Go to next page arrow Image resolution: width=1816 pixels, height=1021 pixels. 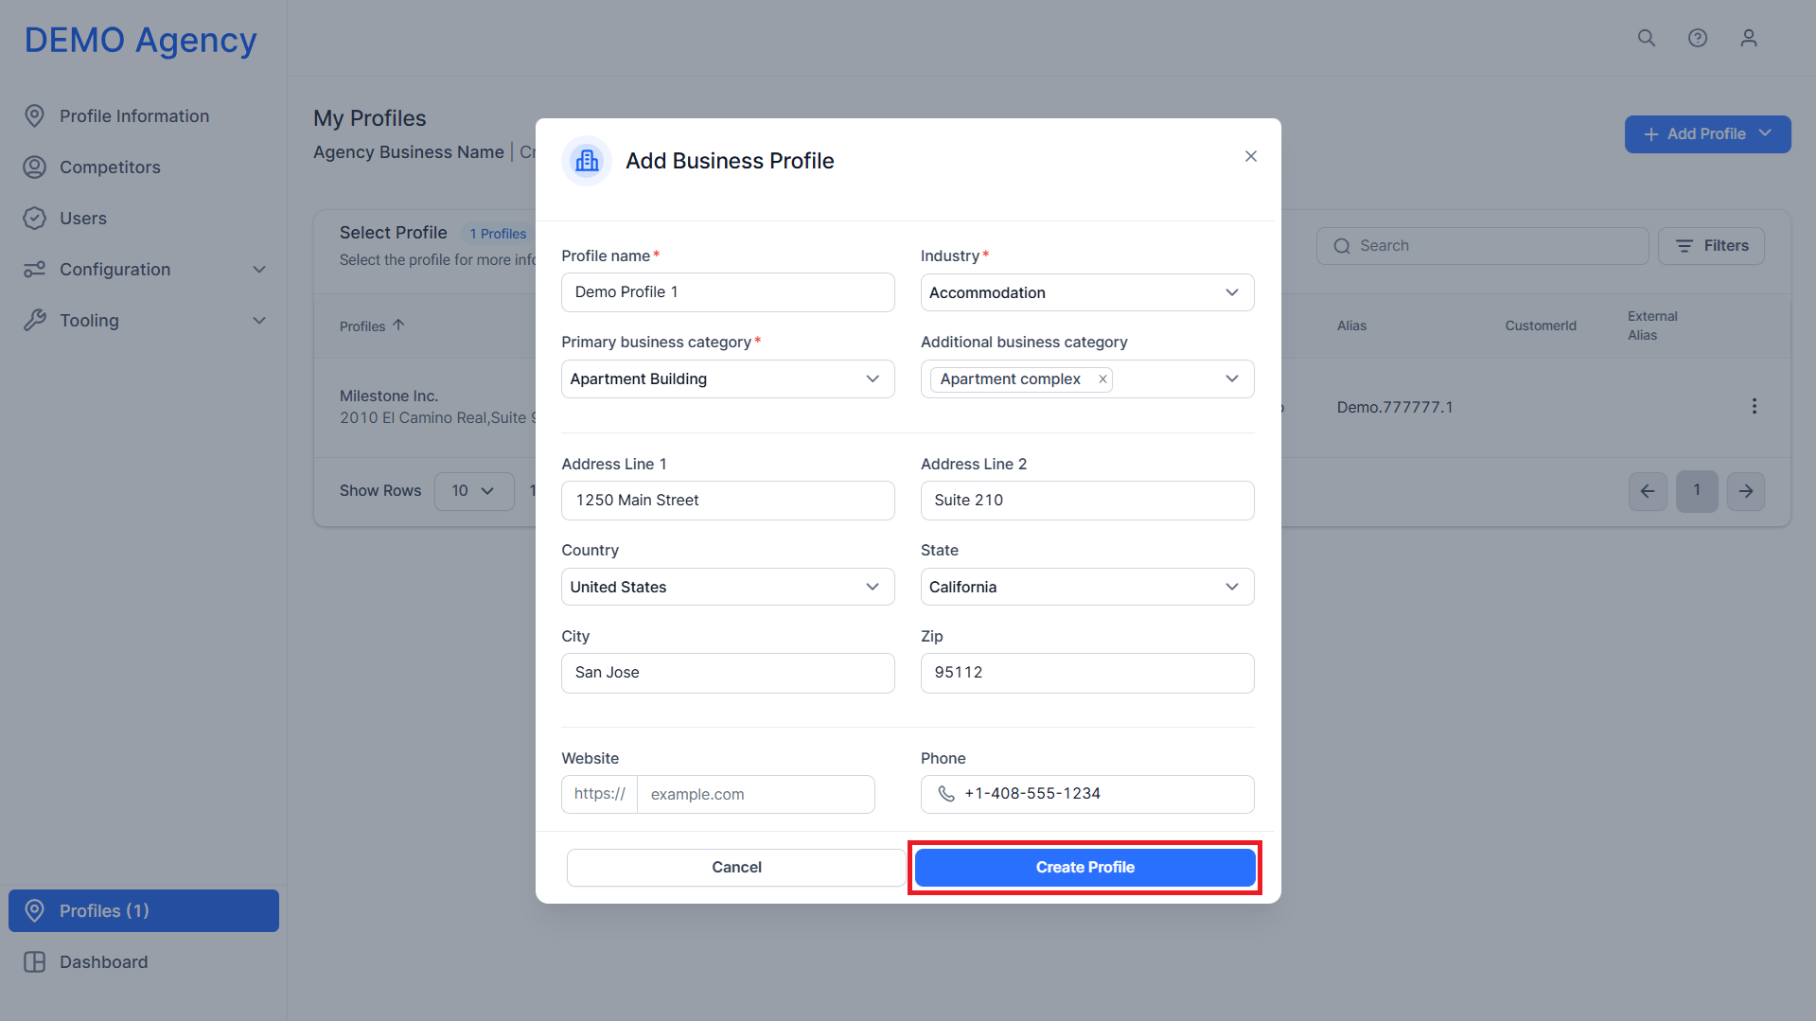(x=1746, y=491)
